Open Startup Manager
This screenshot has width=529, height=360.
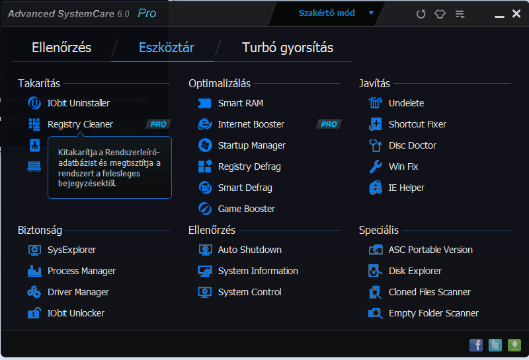(x=252, y=145)
